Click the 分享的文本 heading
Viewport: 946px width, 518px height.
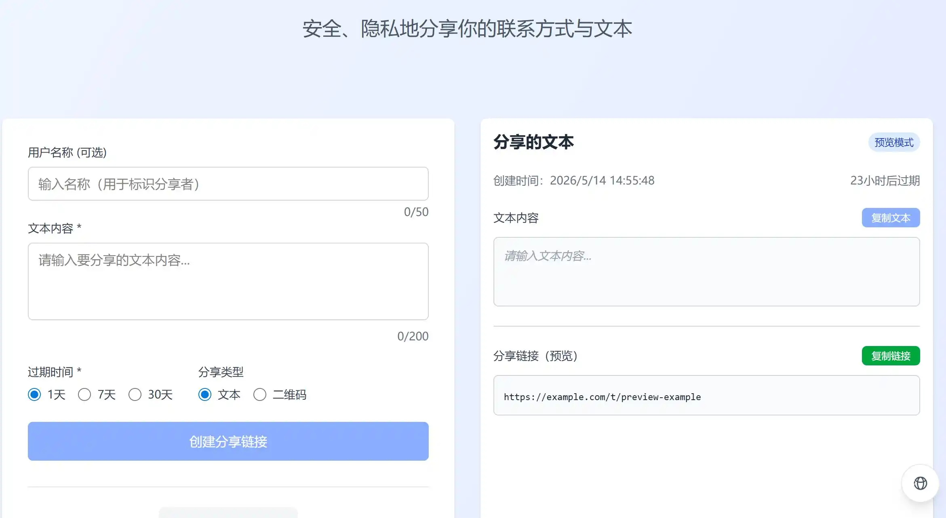click(x=533, y=142)
